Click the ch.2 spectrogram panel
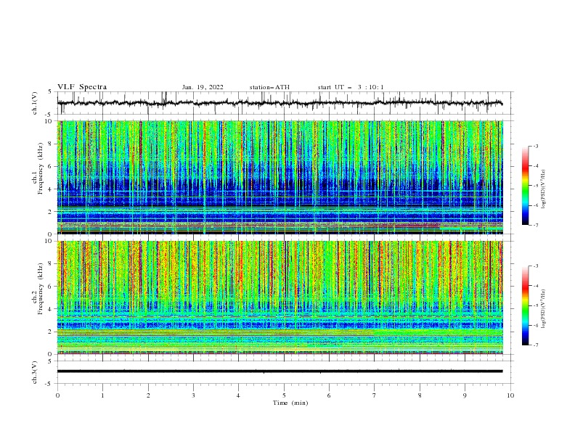 tap(280, 297)
